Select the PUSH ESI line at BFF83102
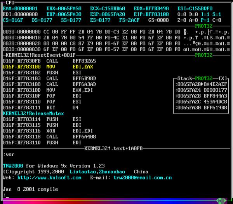 (42, 73)
